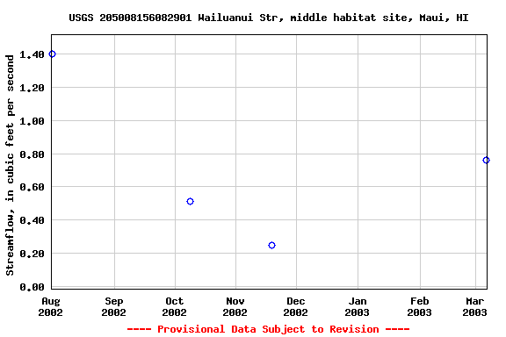Click the y-axis value 1.20
This screenshot has height=337, width=506.
tap(32, 88)
